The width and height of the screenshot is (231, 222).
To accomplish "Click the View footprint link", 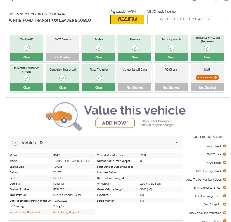I will (x=212, y=205).
